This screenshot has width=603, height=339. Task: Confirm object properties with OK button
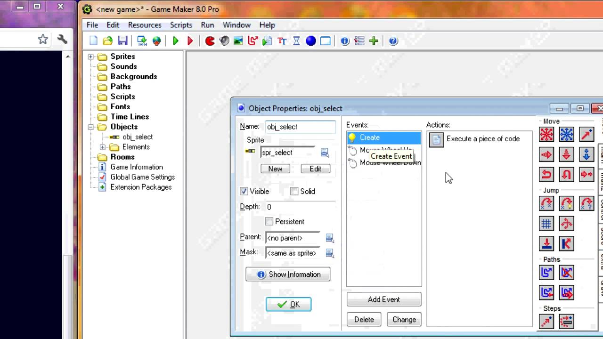click(288, 304)
